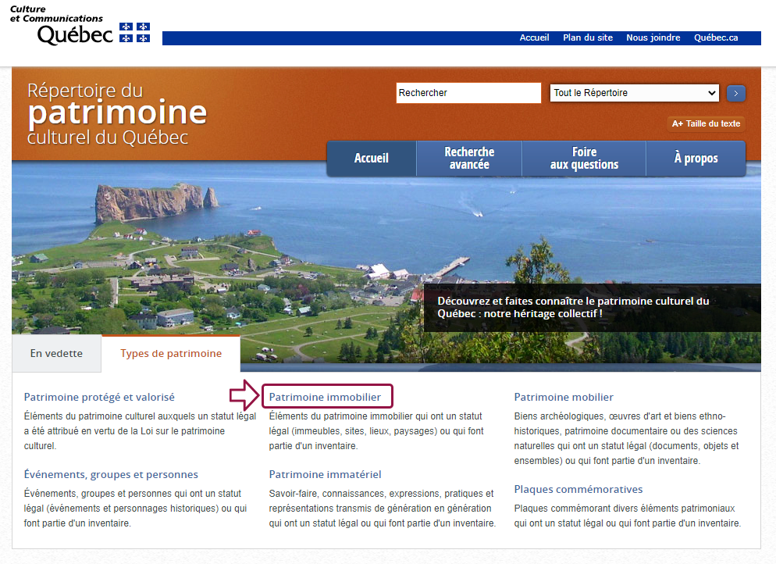
Task: Open the Accueil main navigation tab
Action: pos(372,159)
